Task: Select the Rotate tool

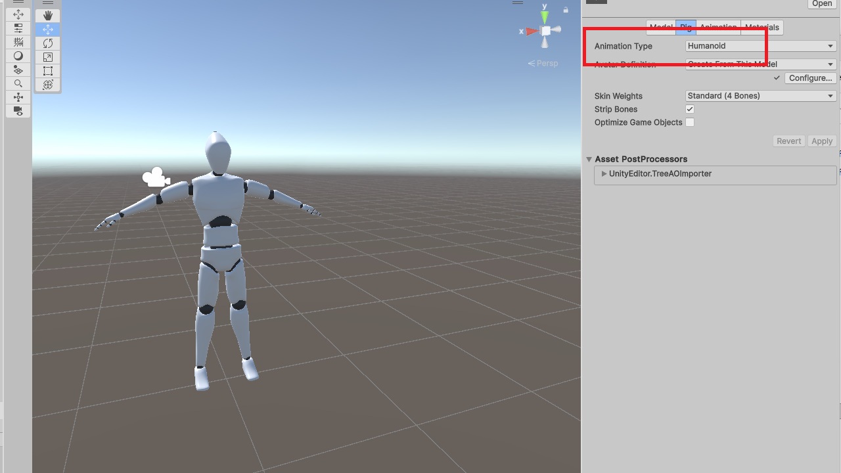Action: [x=47, y=43]
